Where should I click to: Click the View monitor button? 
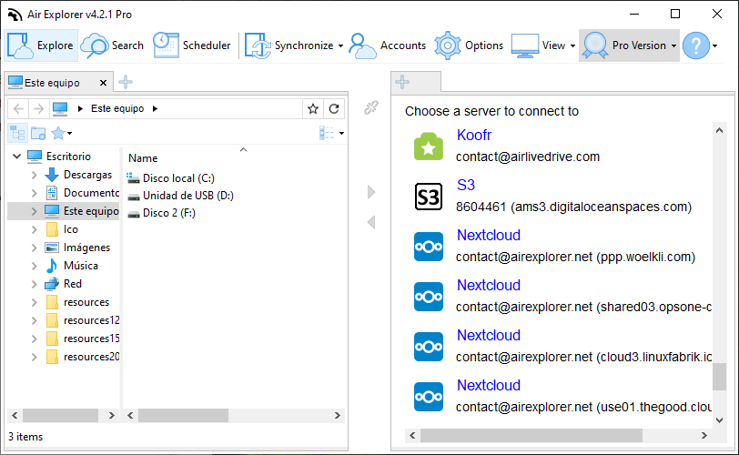point(538,45)
